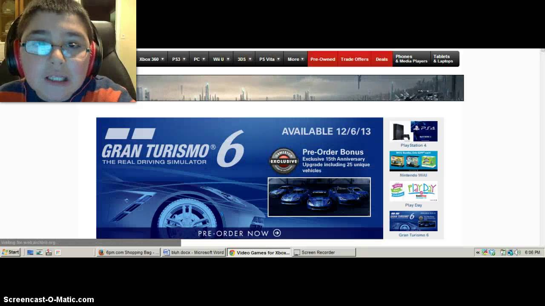Click the blue cars preview image
The image size is (545, 306).
(319, 197)
